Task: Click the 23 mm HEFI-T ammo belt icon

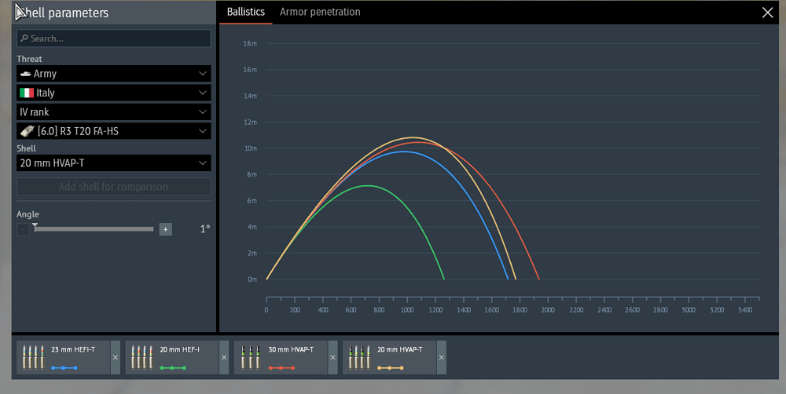Action: pos(34,357)
